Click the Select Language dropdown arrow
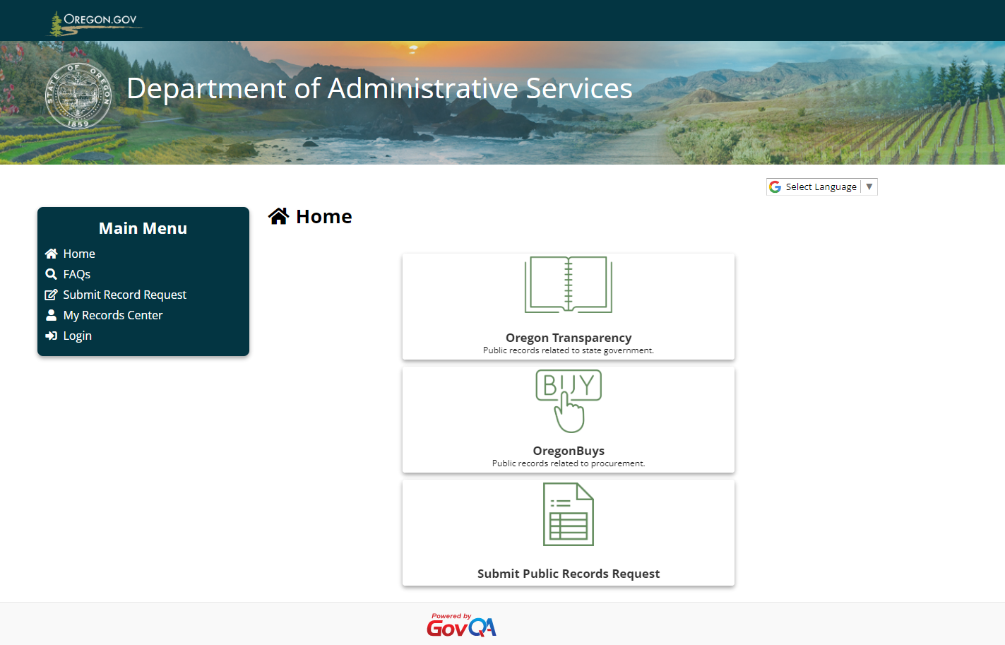 (x=869, y=187)
